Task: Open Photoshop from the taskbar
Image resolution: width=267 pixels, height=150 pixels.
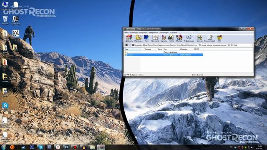Action: coord(32,147)
